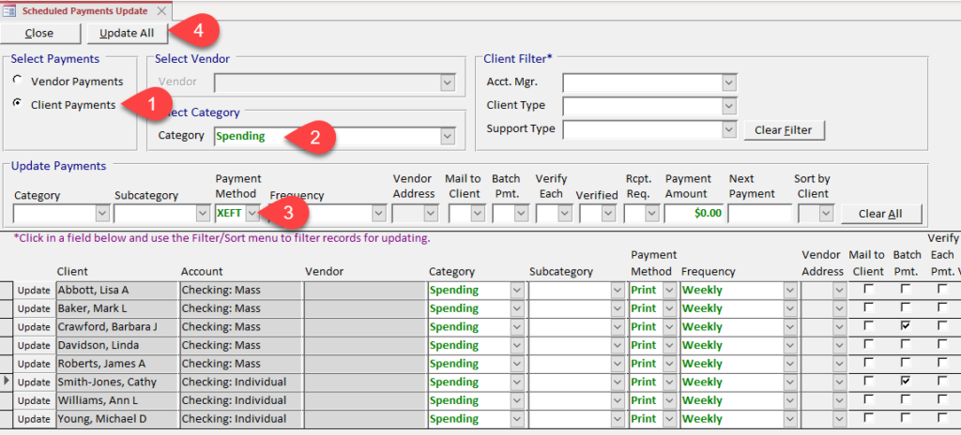Toggle Batch Pmt. checkbox for Young, Michael D
Viewport: 961px width, 435px height.
pyautogui.click(x=906, y=418)
